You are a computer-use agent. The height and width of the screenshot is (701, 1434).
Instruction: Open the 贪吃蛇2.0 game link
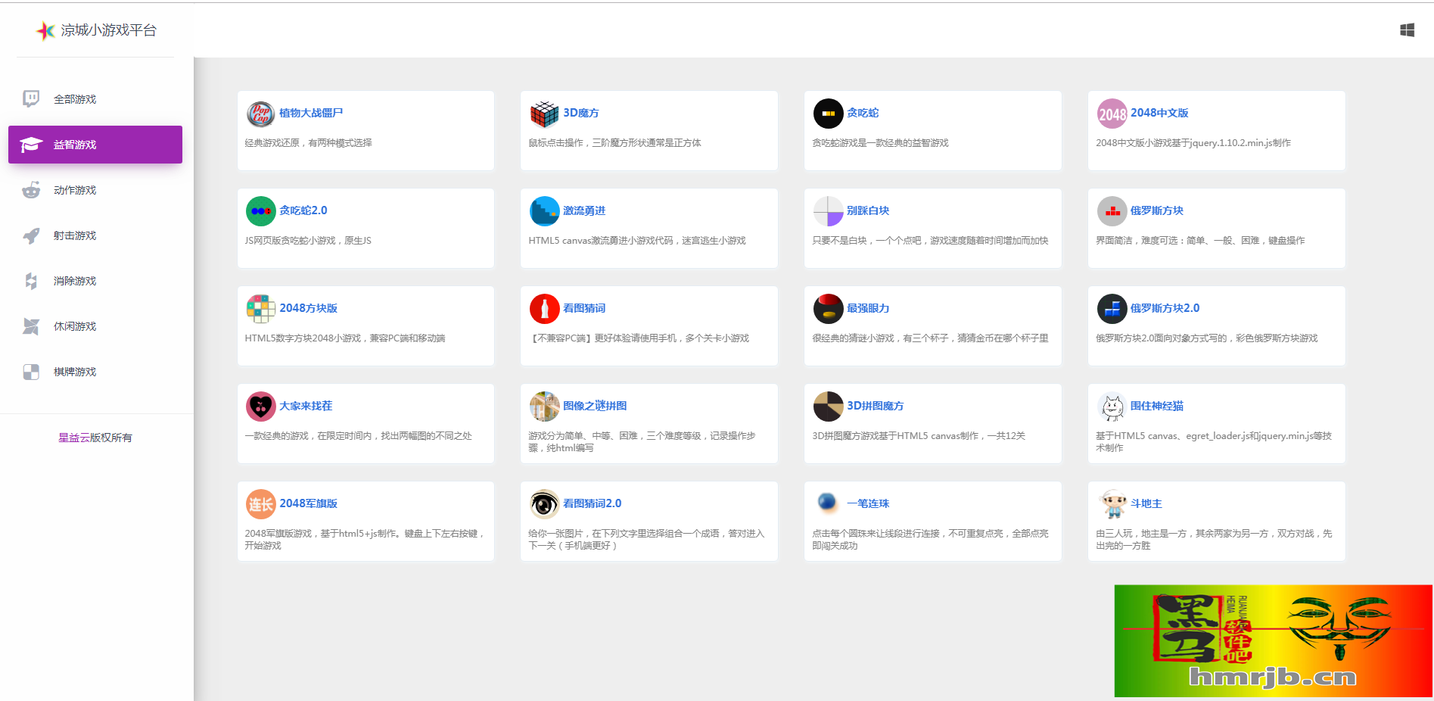coord(303,210)
